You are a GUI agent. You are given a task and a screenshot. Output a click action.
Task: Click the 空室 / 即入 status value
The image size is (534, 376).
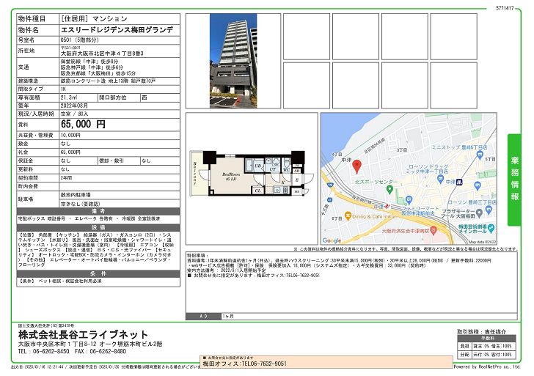coord(74,114)
